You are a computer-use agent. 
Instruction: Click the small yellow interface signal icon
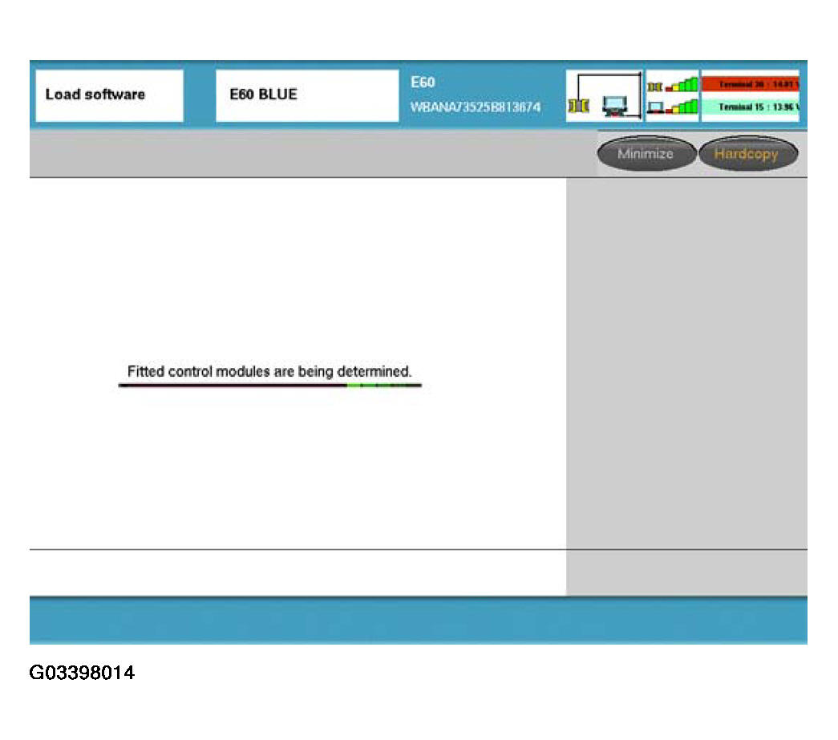[x=655, y=86]
